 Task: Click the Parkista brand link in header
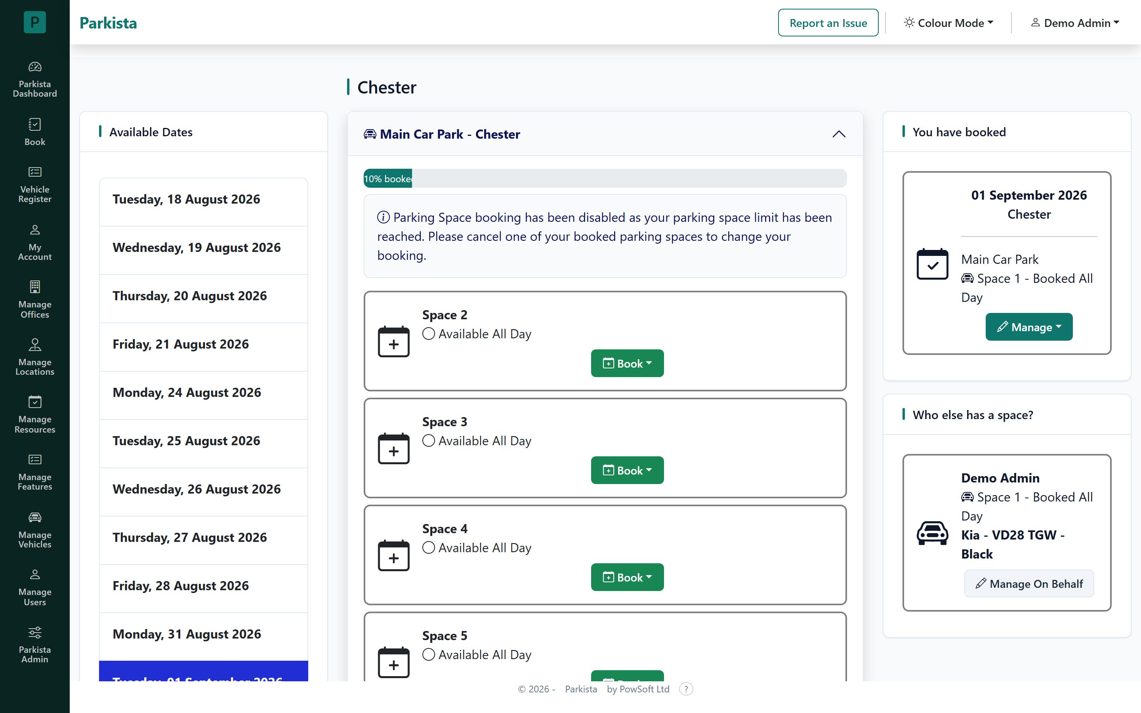tap(108, 23)
